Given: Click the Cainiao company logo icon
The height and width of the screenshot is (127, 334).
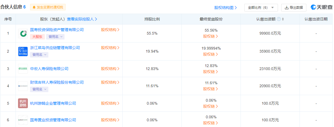Looking at the screenshot, I should pos(23,51).
